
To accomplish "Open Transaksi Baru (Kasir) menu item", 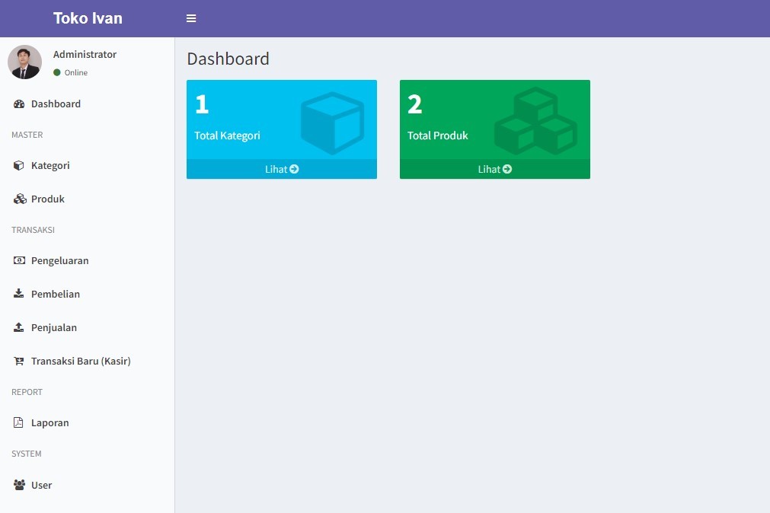I will coord(81,362).
